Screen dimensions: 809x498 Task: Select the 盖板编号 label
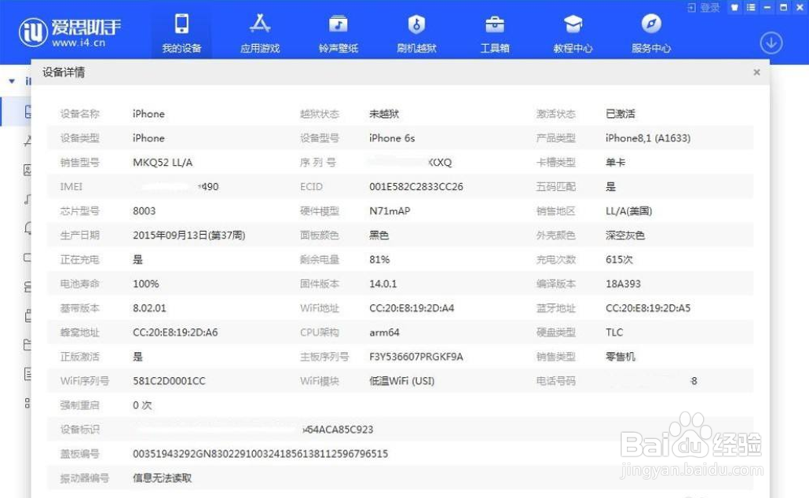[x=79, y=454]
